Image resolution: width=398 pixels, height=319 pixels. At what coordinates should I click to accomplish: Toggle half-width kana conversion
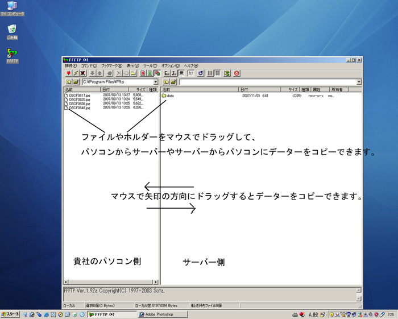coord(190,73)
